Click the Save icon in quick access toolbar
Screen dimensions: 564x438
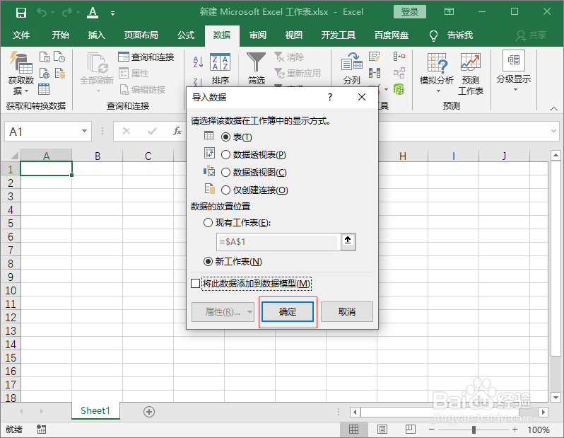[21, 13]
